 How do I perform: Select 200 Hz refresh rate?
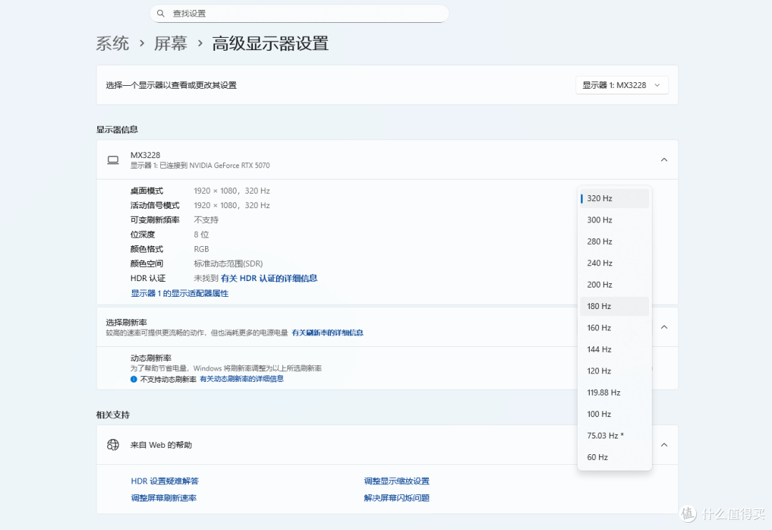click(615, 285)
